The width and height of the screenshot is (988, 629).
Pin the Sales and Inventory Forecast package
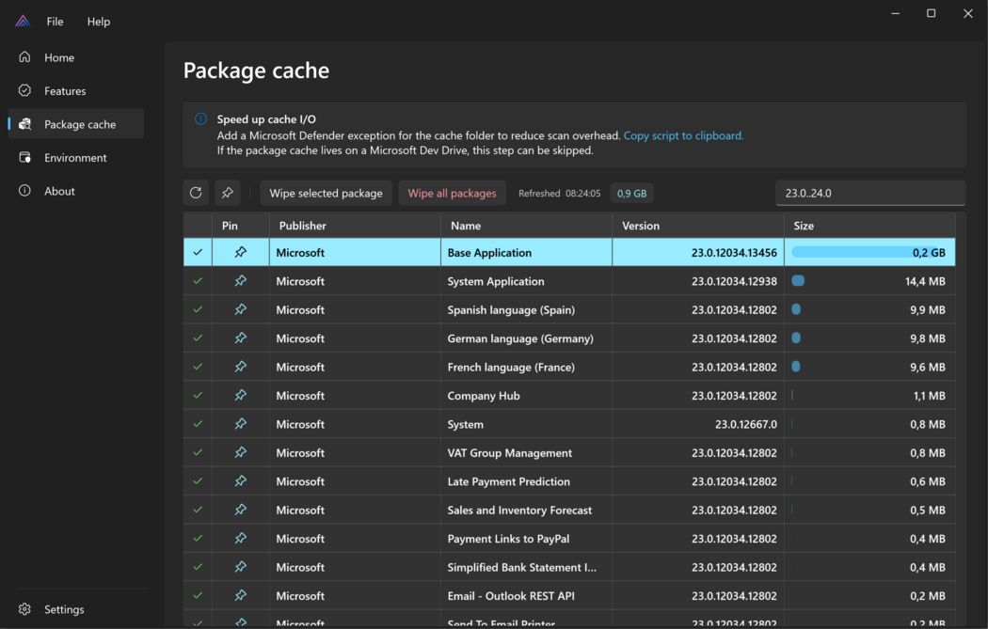pos(241,510)
